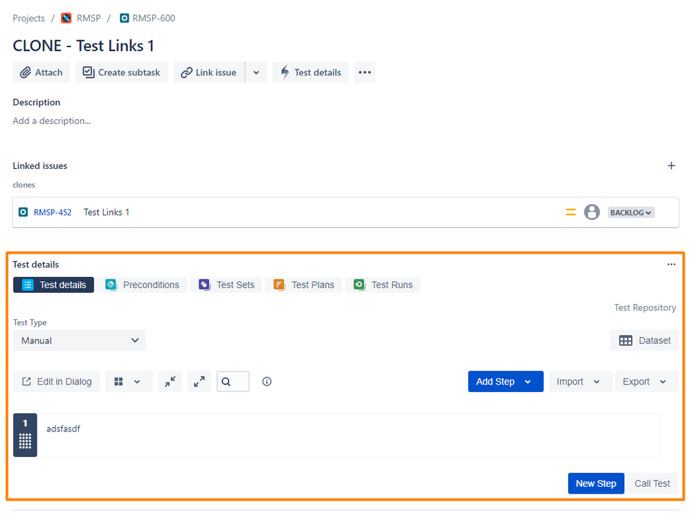This screenshot has width=692, height=518.
Task: Add a description to the issue
Action: (x=52, y=121)
